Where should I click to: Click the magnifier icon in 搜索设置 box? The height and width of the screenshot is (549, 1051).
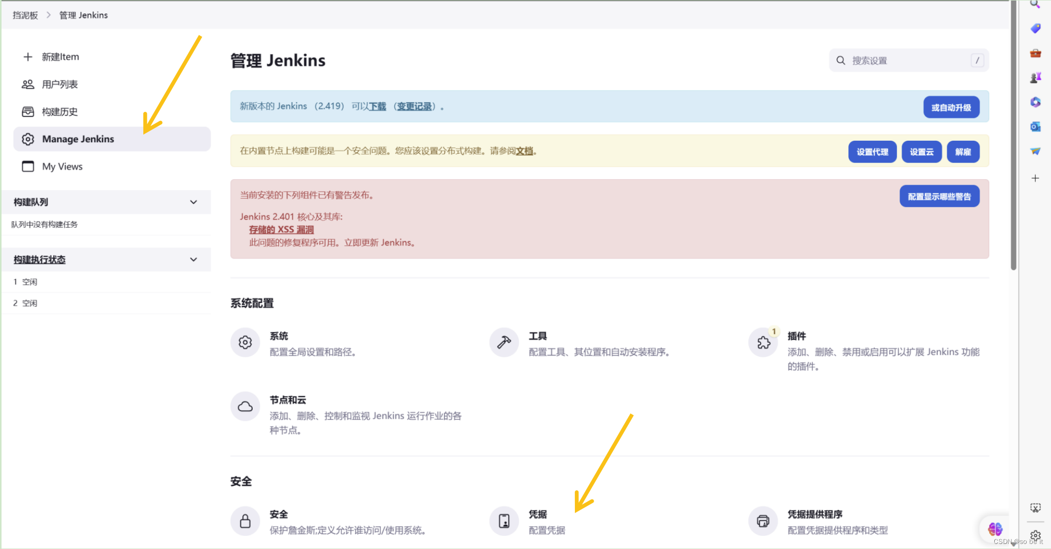click(841, 60)
